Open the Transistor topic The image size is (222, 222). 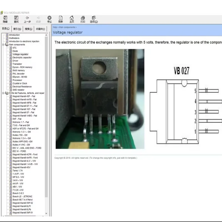pyautogui.click(x=17, y=64)
